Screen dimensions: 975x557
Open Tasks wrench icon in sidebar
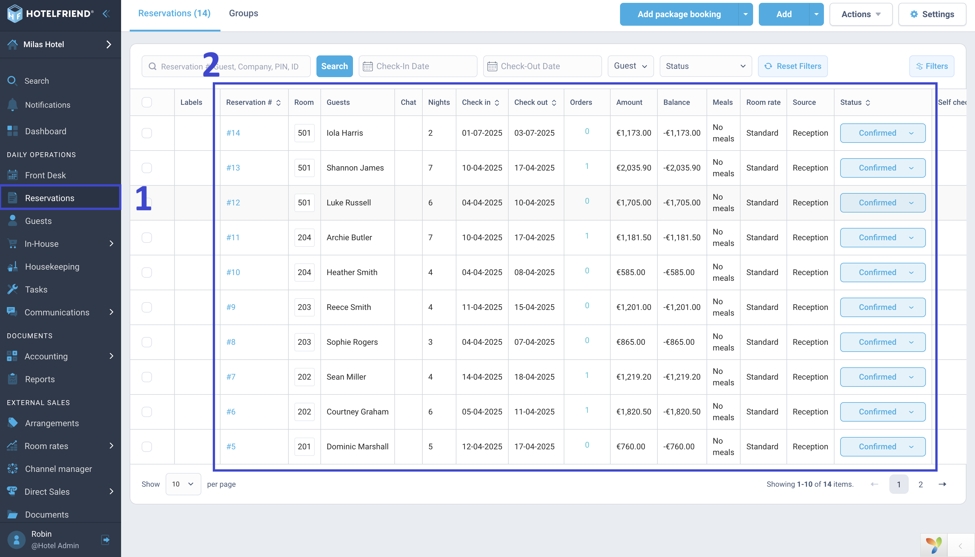pos(12,289)
